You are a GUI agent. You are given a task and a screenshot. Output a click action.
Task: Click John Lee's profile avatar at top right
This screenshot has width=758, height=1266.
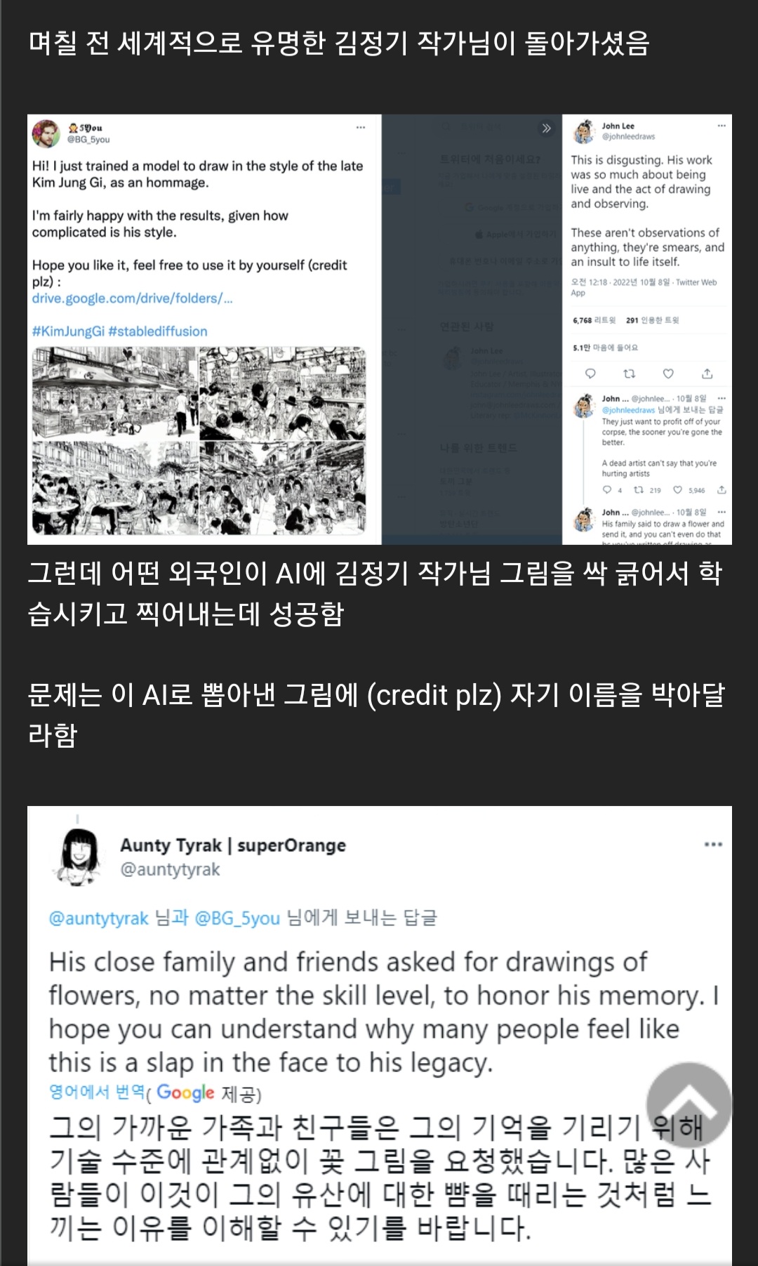click(584, 131)
